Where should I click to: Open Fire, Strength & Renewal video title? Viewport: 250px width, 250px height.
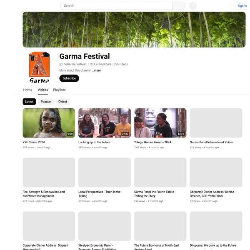[44, 194]
